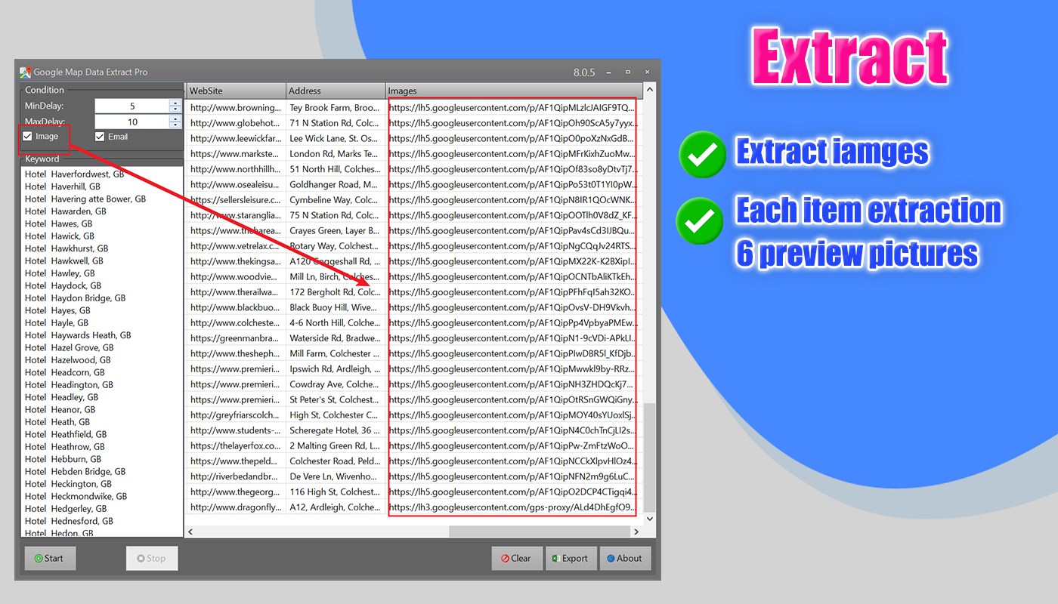The image size is (1058, 604).
Task: Select keyword 'Hotel Hazel Grove, GB'
Action: click(70, 347)
